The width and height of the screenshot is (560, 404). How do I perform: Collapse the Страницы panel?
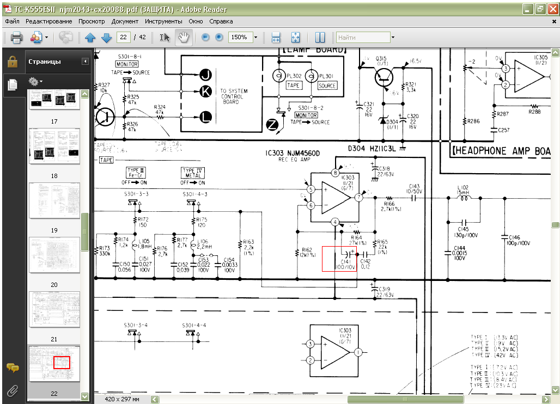coord(85,62)
